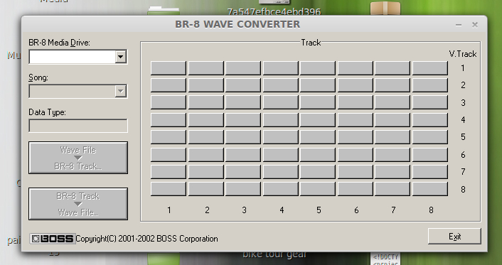Select track 1, V.Track 6 cell
Screen dimensions: 502x265
pos(169,155)
